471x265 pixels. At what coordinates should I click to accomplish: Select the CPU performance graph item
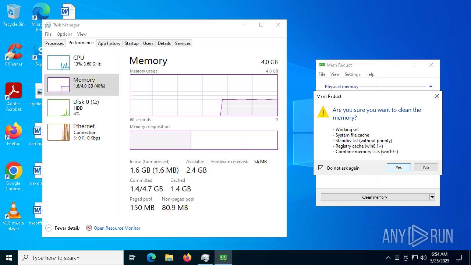click(x=81, y=63)
